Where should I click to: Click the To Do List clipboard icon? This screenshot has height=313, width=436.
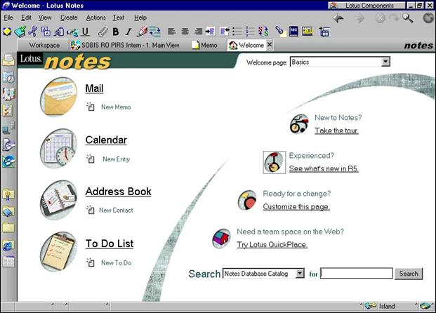tap(58, 251)
